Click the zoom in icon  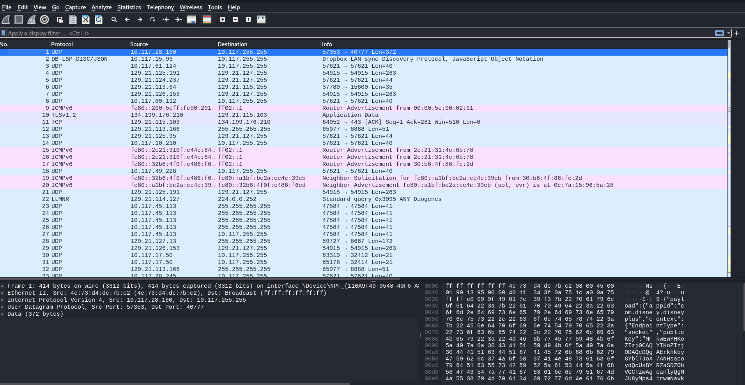223,19
